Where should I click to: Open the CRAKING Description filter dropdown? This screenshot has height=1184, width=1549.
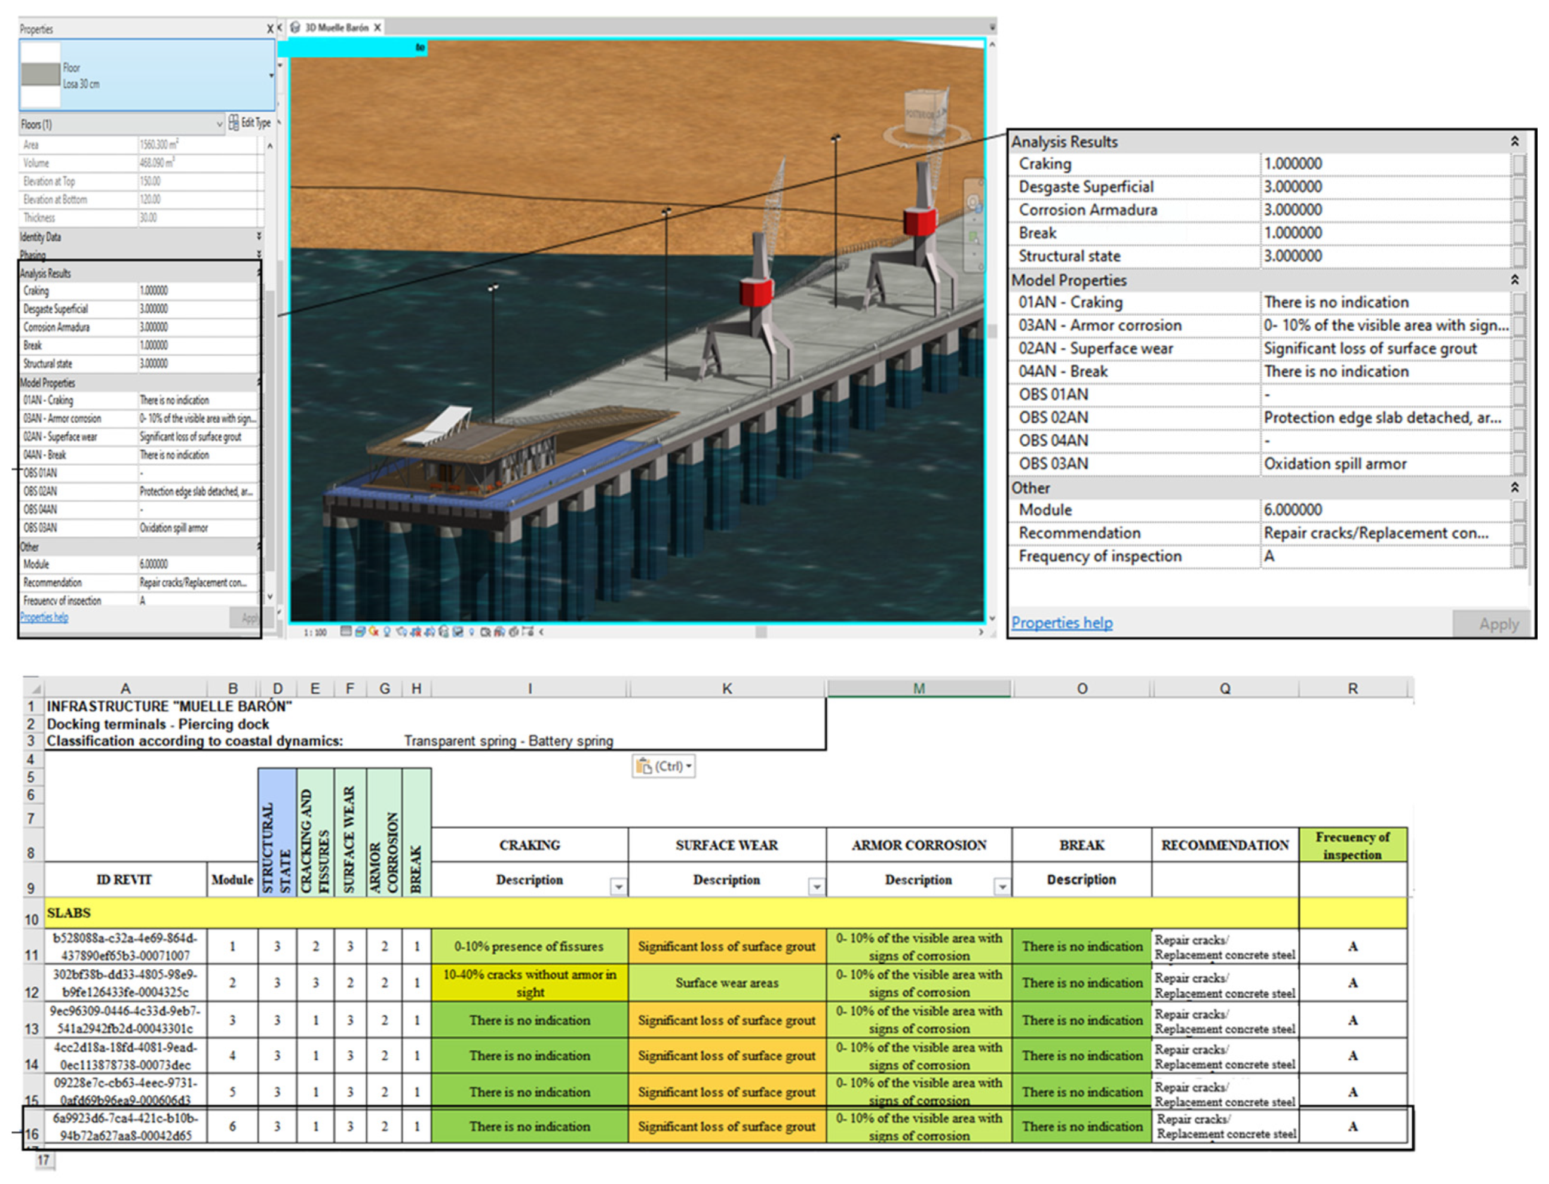618,887
